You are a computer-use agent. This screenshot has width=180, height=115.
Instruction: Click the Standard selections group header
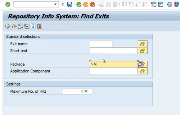click(79, 37)
